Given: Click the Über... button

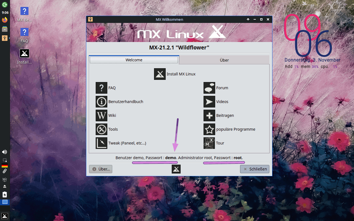Looking at the screenshot, I should pos(101,169).
